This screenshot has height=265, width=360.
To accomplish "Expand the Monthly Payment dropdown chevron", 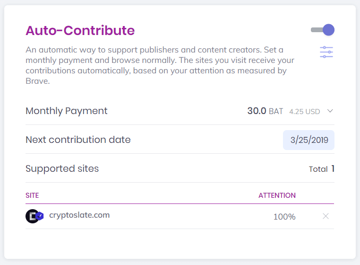I will coord(330,111).
